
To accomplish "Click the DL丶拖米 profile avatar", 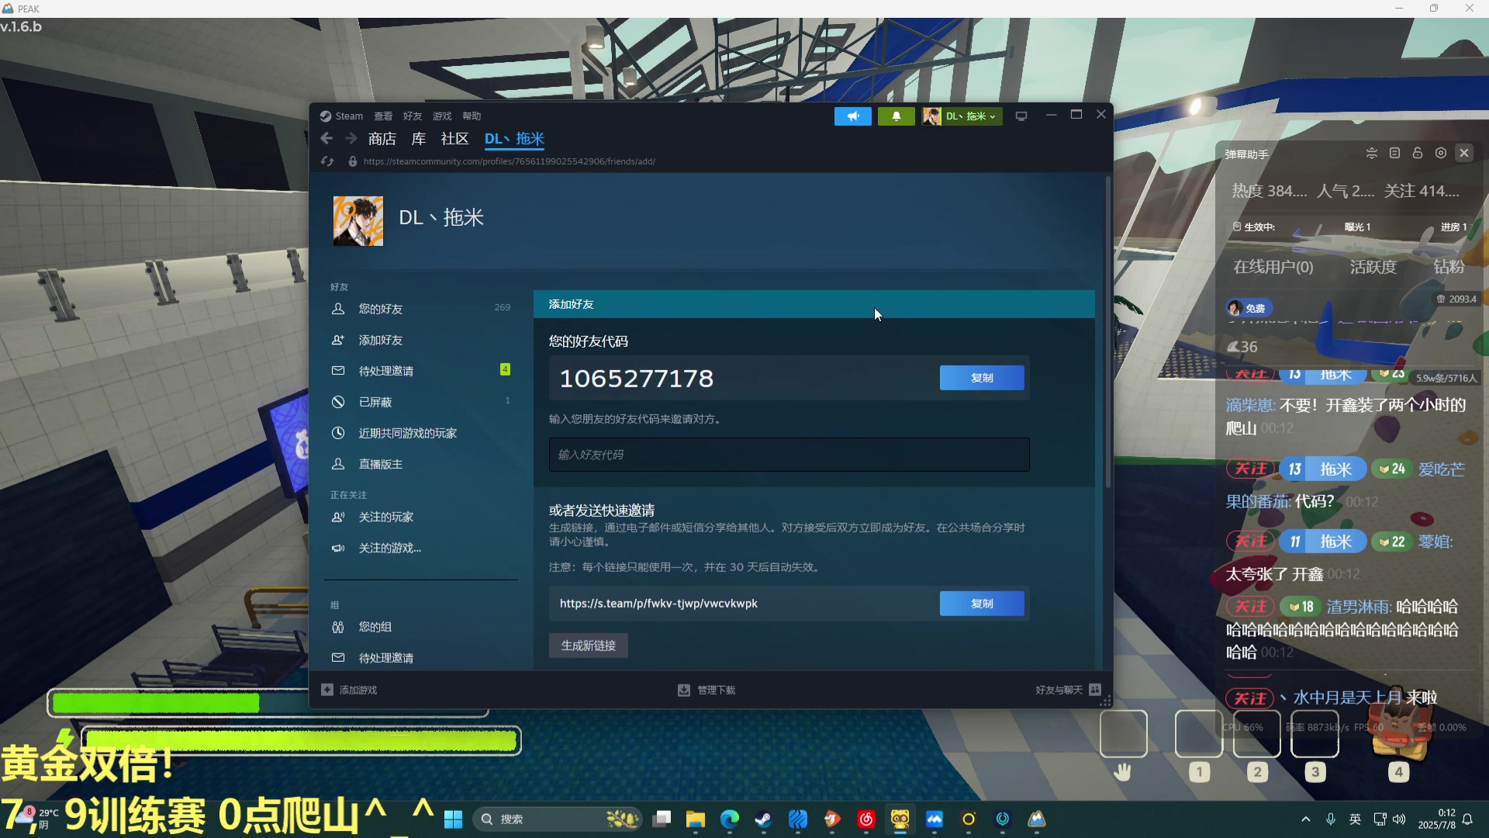I will click(x=358, y=221).
